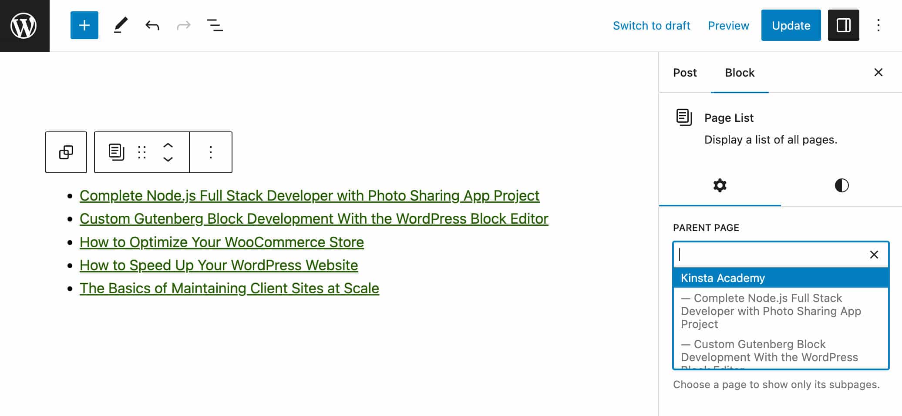
Task: Move block down with the chevron
Action: click(168, 159)
